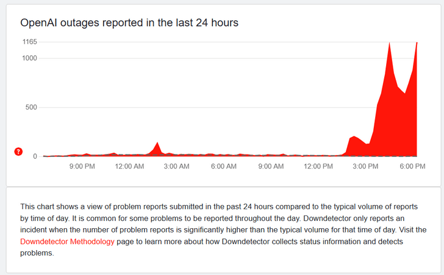Click the dashed baseline near 6:00 AM
The width and height of the screenshot is (444, 275).
tap(224, 156)
